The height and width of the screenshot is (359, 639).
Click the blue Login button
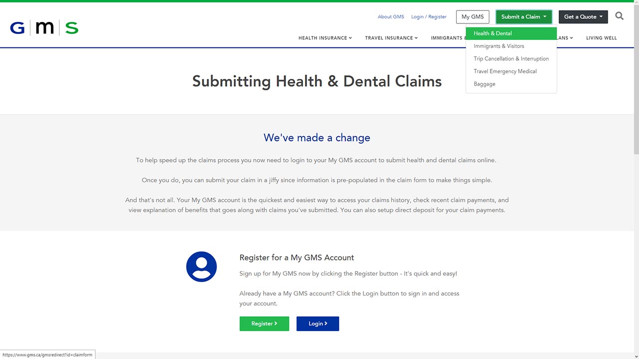click(318, 324)
